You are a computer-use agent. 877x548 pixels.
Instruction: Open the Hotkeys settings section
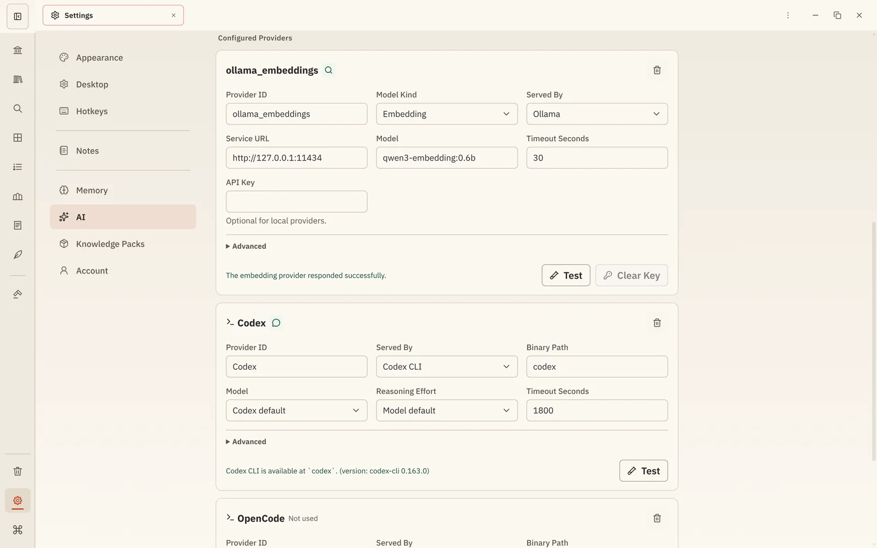coord(123,111)
